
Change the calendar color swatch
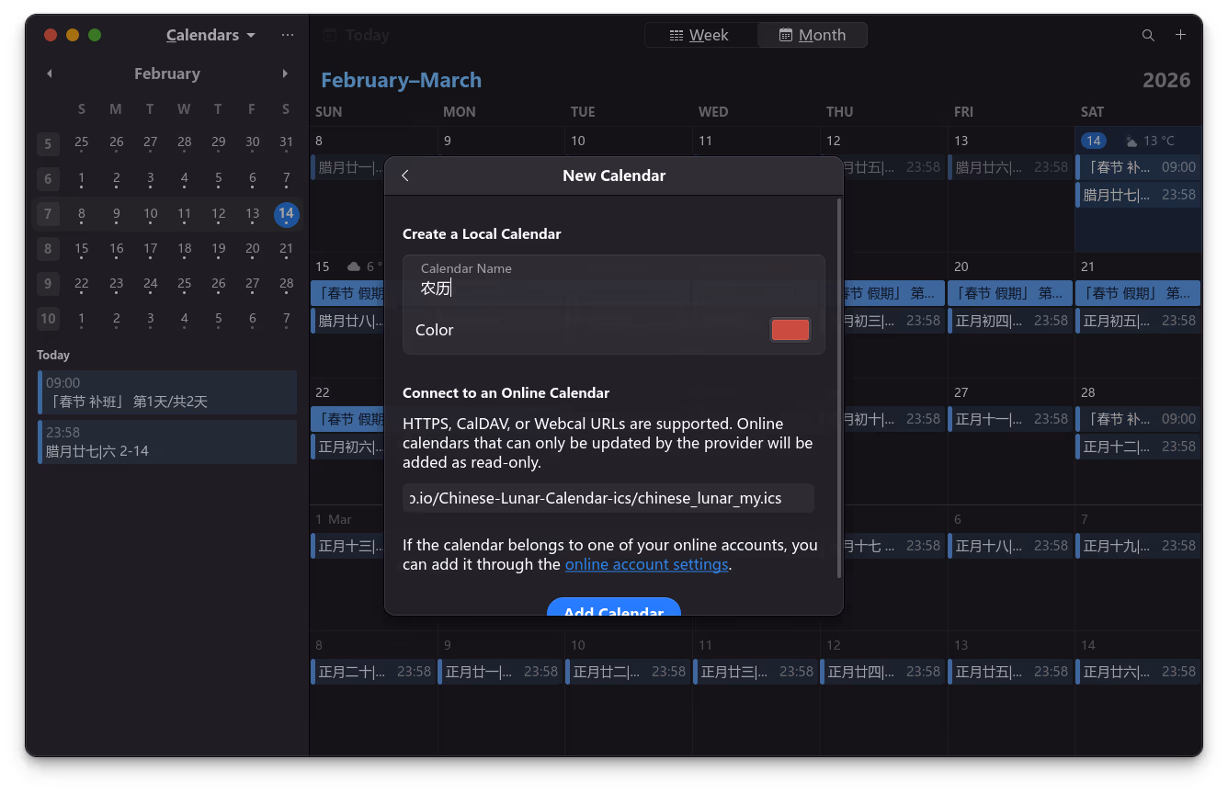(790, 329)
